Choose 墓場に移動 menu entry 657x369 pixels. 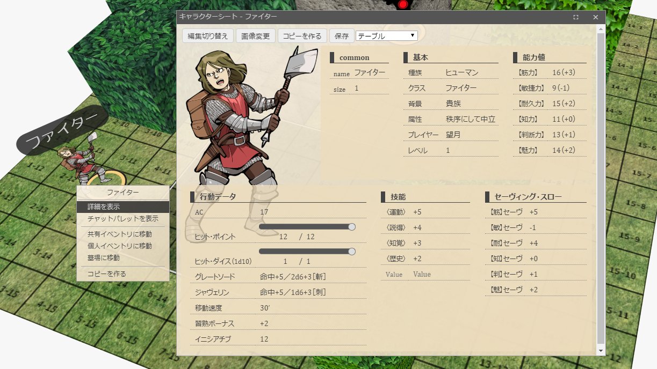(123, 257)
